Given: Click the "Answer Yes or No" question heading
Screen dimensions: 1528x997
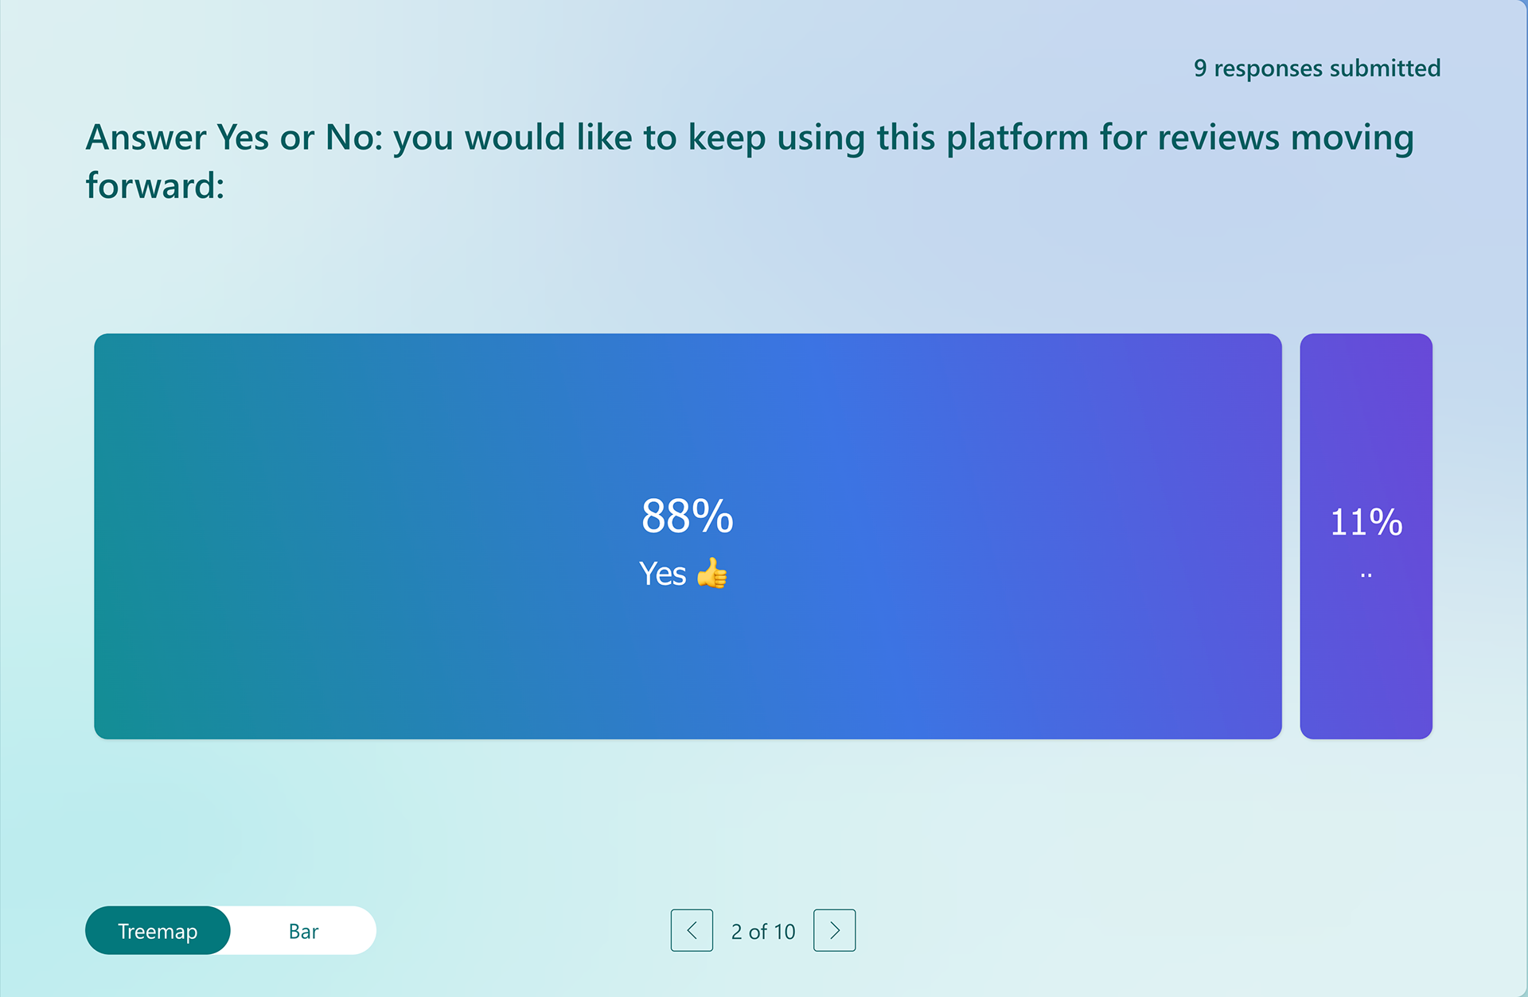Looking at the screenshot, I should 750,162.
